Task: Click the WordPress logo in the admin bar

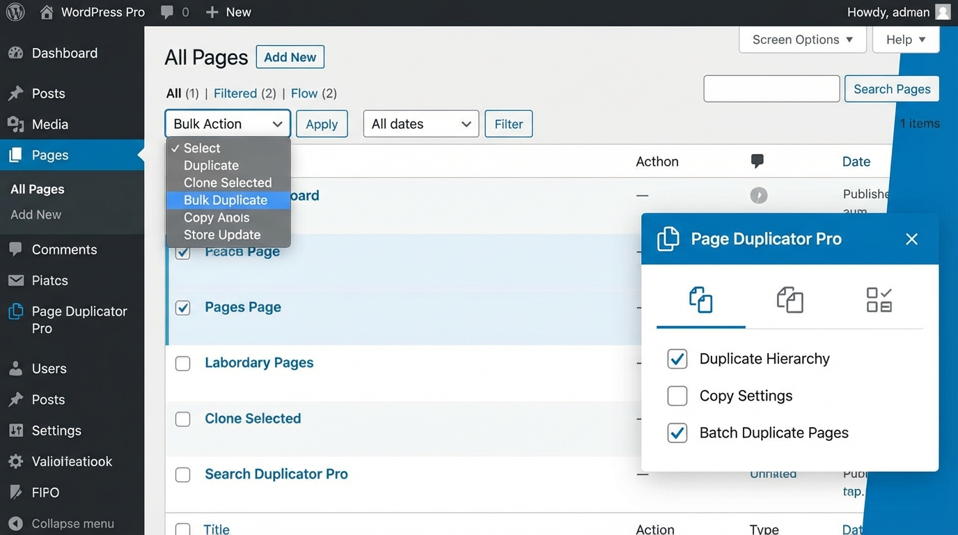Action: point(15,11)
